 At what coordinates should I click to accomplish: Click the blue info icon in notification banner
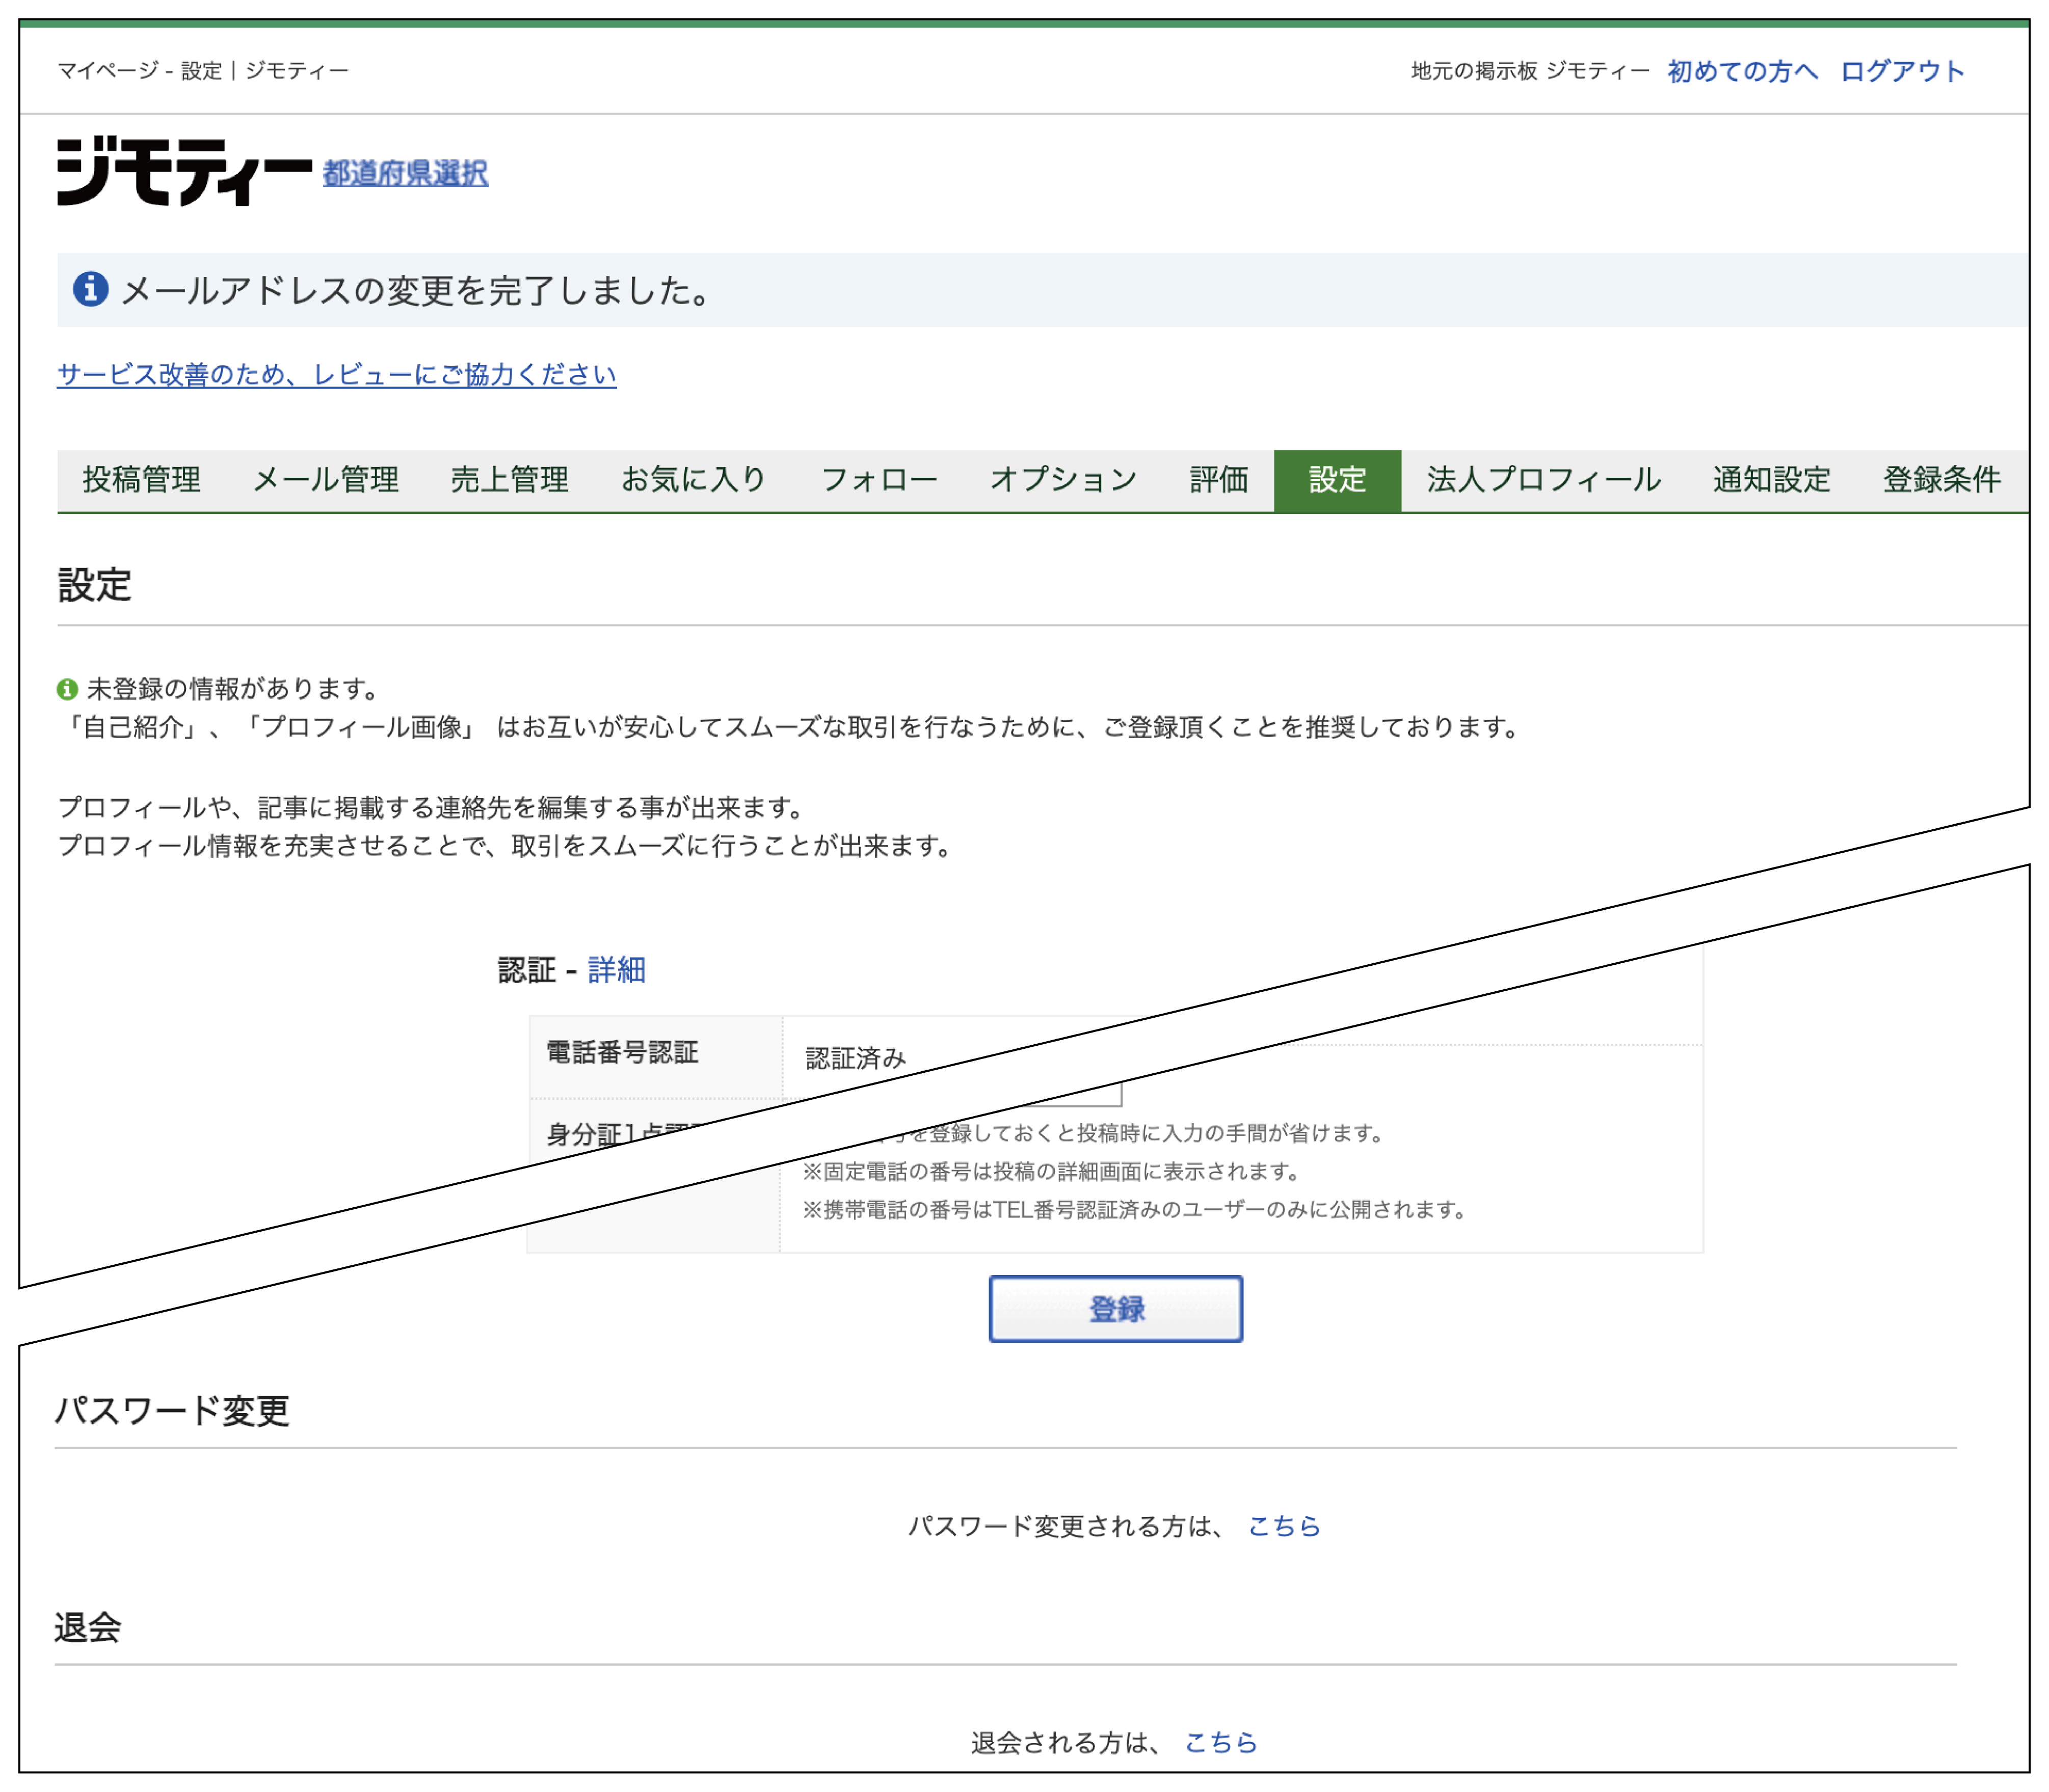point(90,289)
